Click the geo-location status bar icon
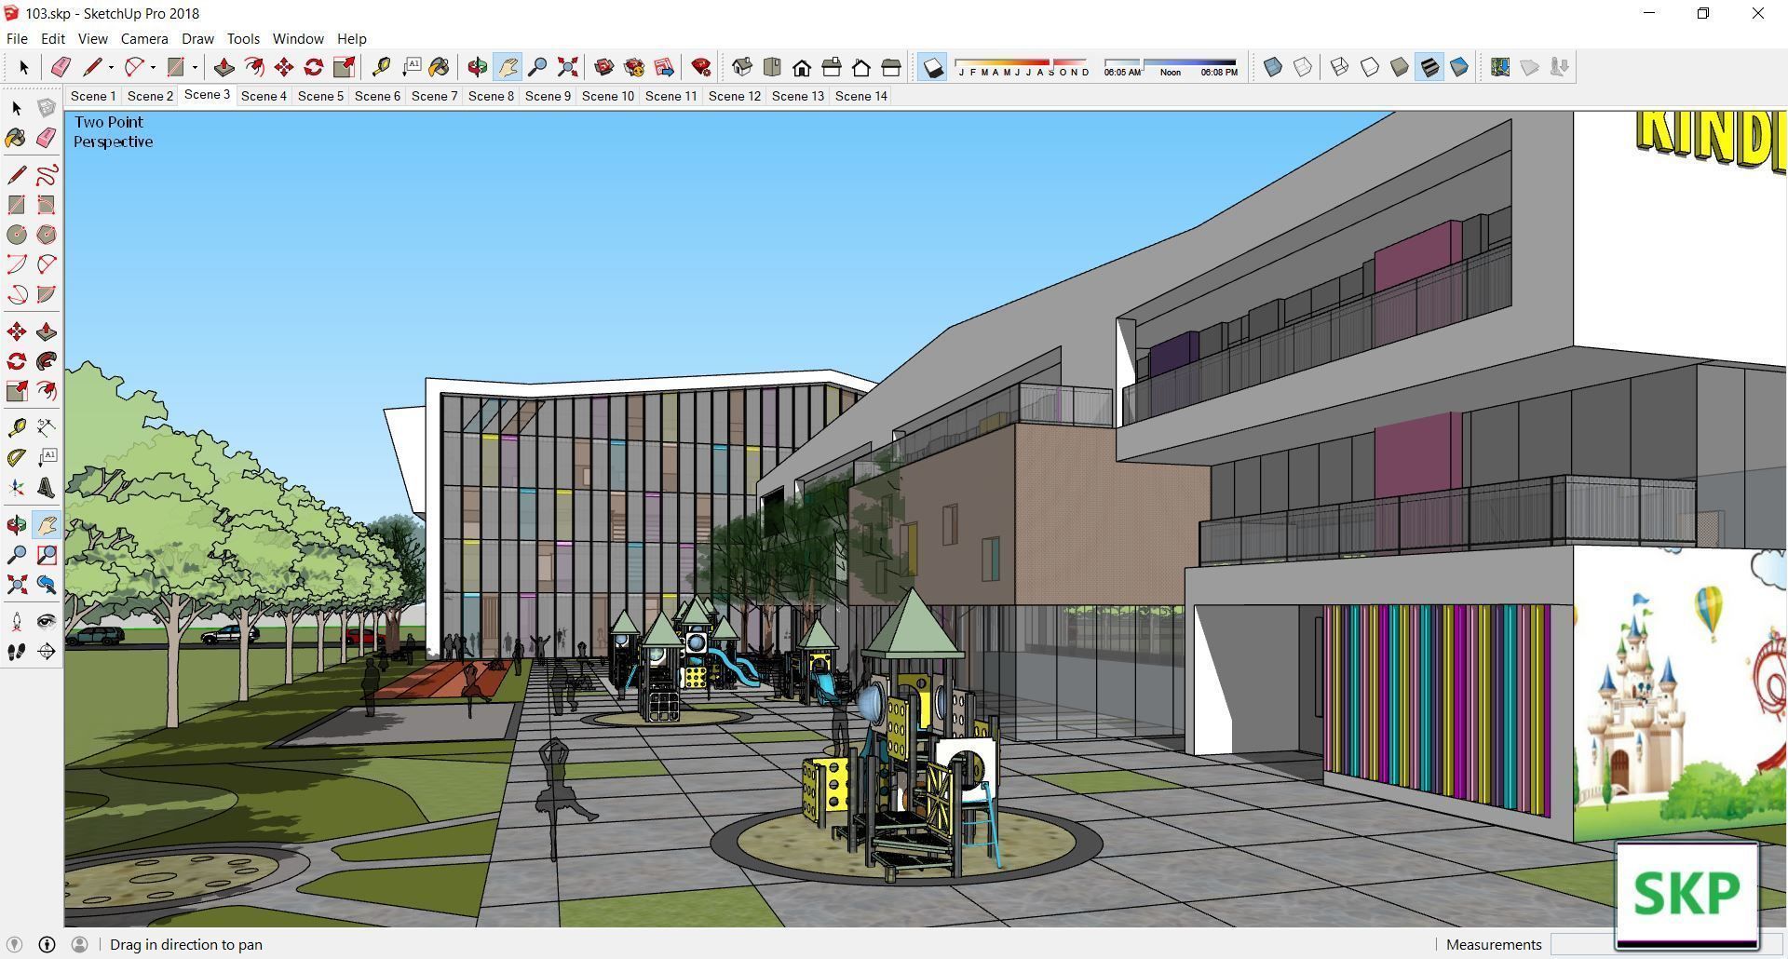Screen dimensions: 1788x959 (x=14, y=944)
